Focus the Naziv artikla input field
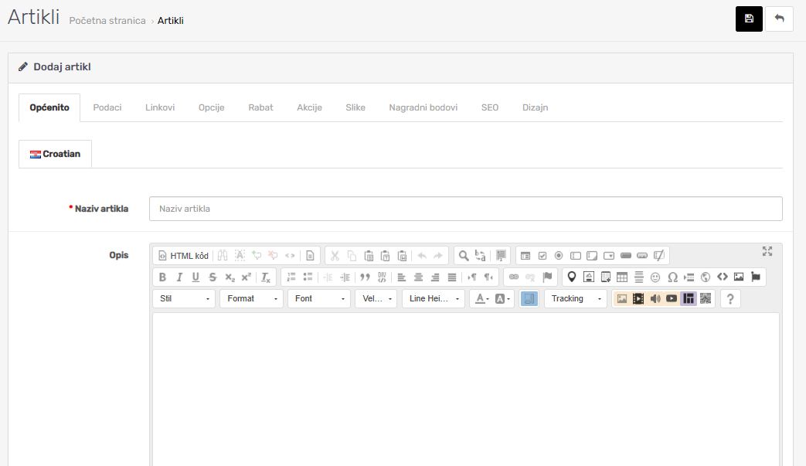Image resolution: width=806 pixels, height=466 pixels. 466,209
